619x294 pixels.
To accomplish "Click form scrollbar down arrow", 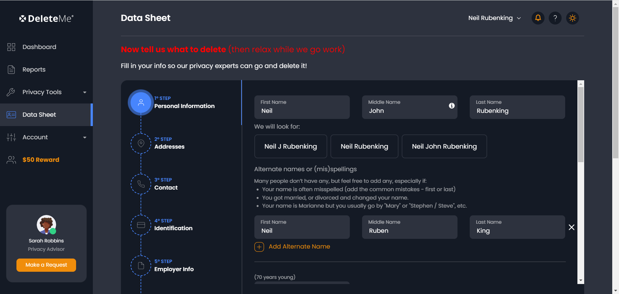I will point(581,280).
